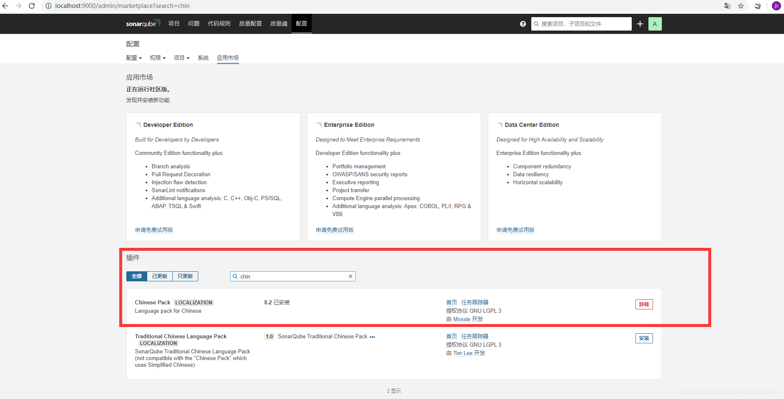Click the browser refresh icon
Viewport: 784px width, 399px height.
[x=32, y=6]
